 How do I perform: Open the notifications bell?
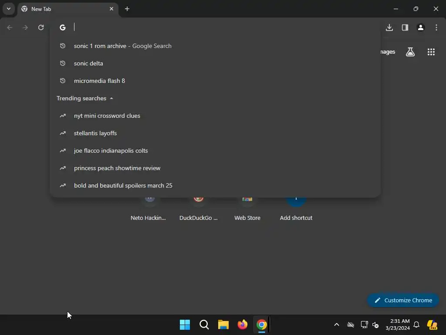point(416,325)
